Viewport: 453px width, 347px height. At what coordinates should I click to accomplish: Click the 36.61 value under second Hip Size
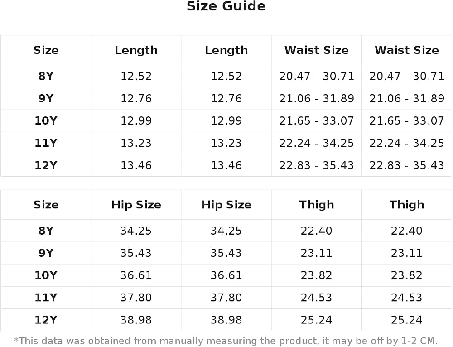[x=226, y=275]
